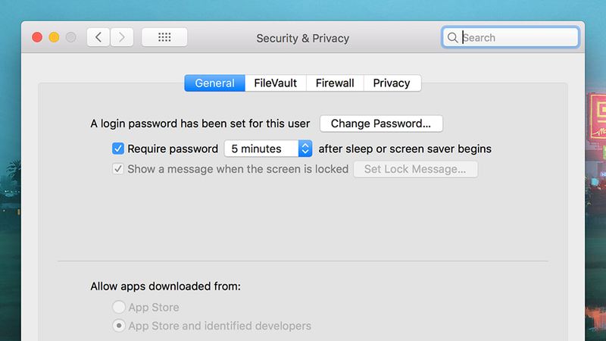Switch to the Firewall tab

[x=335, y=83]
